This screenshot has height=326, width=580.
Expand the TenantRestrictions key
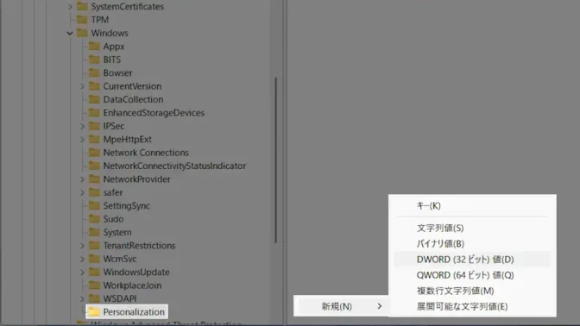pyautogui.click(x=82, y=246)
